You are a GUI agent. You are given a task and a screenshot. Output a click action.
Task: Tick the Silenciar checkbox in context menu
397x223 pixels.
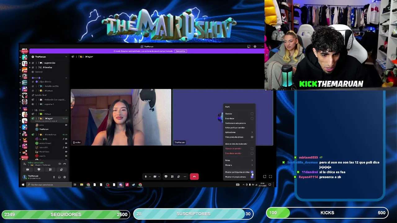[x=252, y=114]
